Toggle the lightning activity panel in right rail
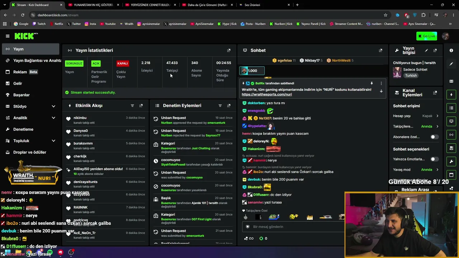This screenshot has width=459, height=258. 451,95
